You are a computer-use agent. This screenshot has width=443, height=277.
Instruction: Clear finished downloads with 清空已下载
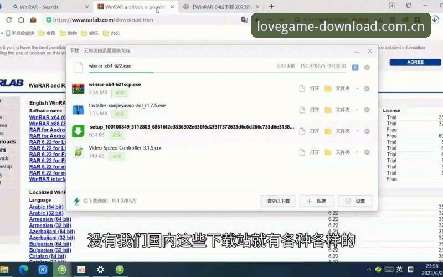[x=278, y=201]
